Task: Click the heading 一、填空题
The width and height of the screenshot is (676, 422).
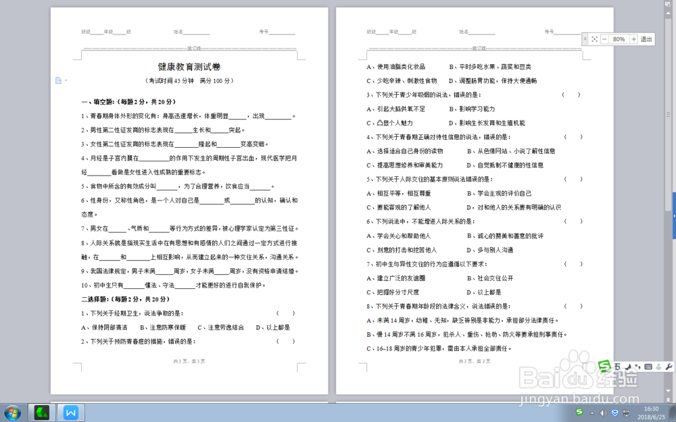Action: pyautogui.click(x=129, y=102)
